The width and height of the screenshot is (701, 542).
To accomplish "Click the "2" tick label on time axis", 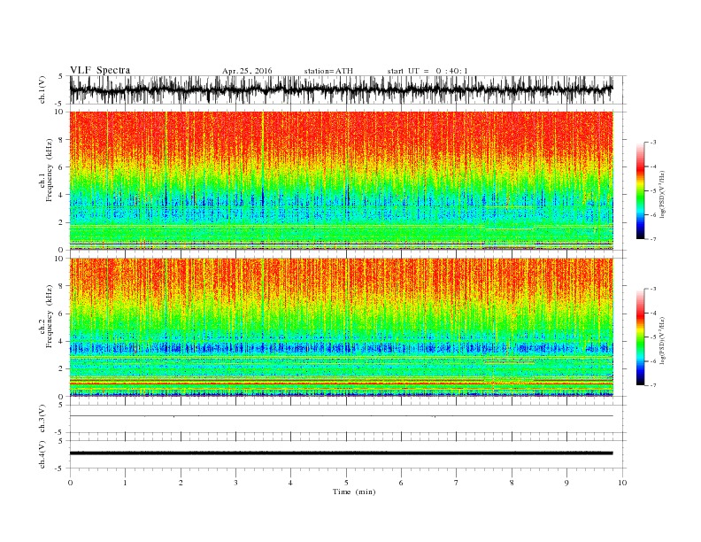I will point(181,483).
